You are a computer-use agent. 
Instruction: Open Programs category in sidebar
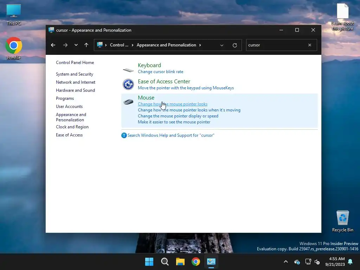coord(65,98)
